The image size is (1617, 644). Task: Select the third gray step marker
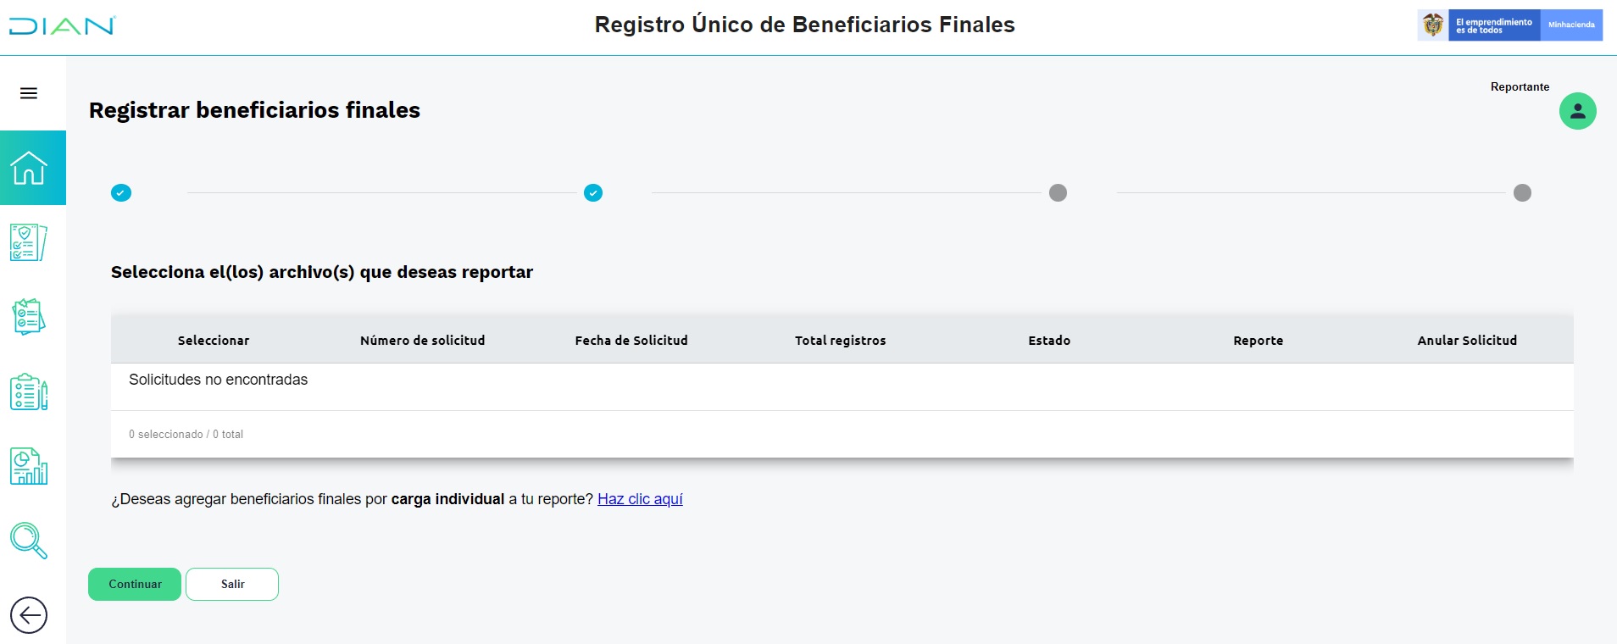1058,193
